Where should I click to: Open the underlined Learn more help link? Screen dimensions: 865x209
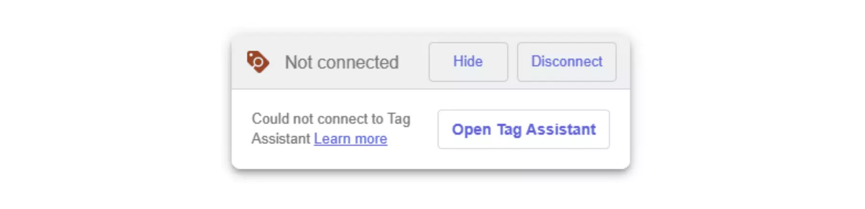[x=350, y=139]
